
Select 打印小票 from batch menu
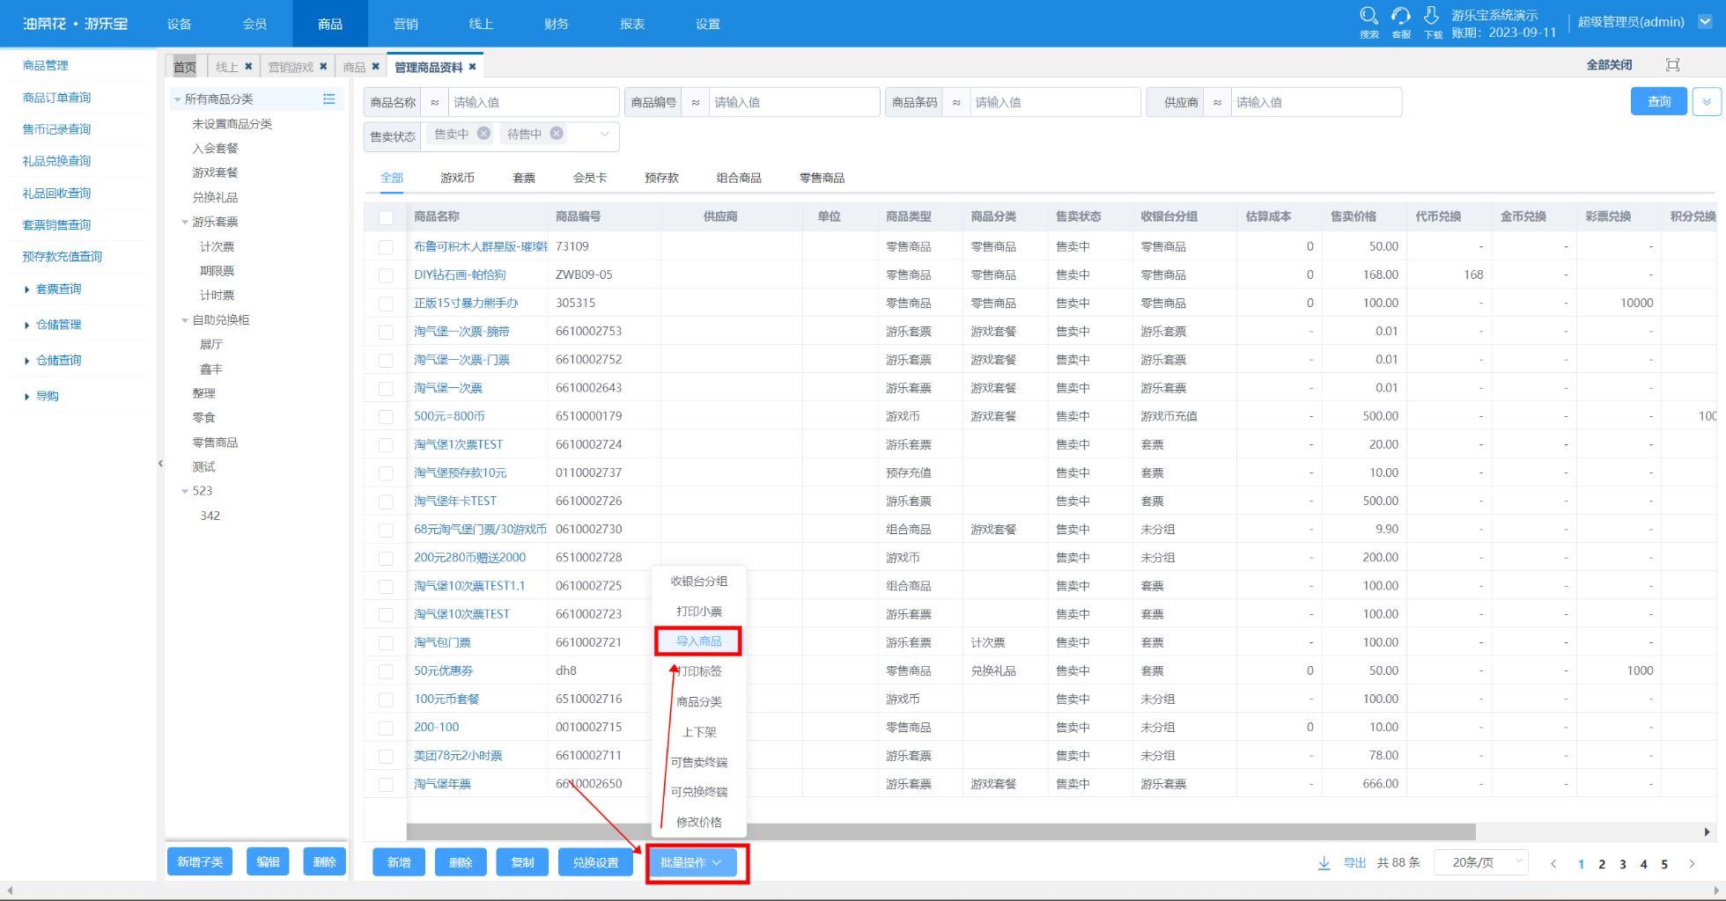699,611
